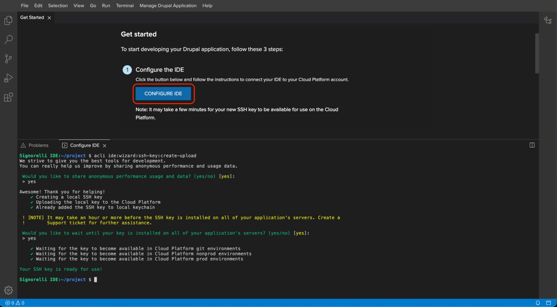Open the Go menu
This screenshot has height=307, width=557.
pyautogui.click(x=93, y=6)
